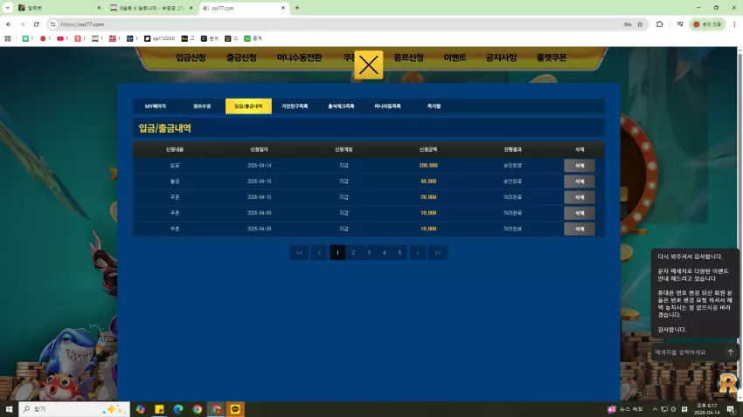
Task: Switch to the 출석체크목록 tab
Action: point(341,106)
